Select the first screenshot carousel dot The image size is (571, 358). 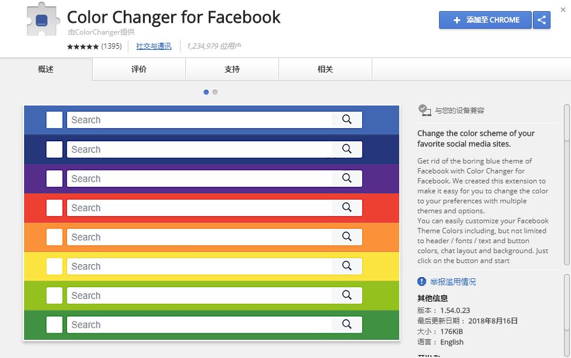(x=206, y=92)
